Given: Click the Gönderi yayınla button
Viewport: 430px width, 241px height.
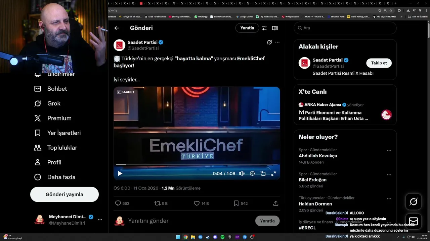Looking at the screenshot, I should (64, 194).
